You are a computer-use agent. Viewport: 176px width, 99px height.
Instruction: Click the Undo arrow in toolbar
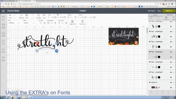[x=10, y=15]
